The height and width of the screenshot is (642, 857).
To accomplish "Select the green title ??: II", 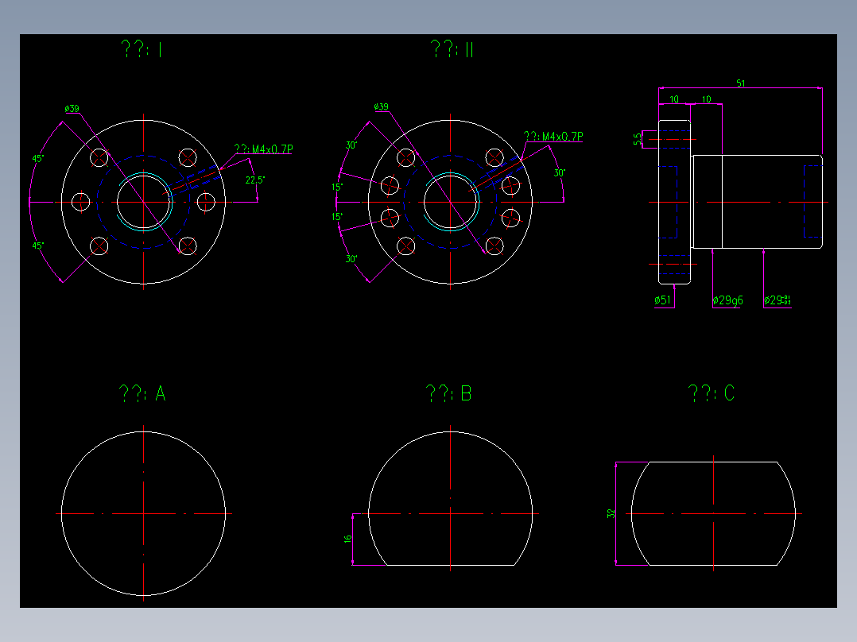I will [x=451, y=48].
